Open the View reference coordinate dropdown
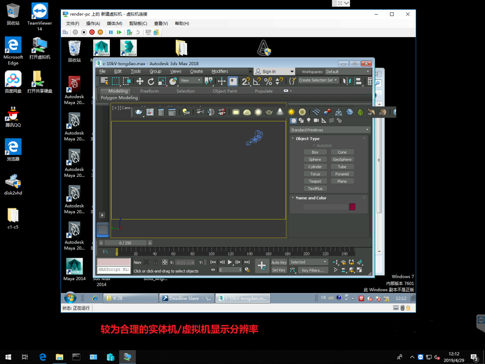485x364 pixels. point(191,81)
